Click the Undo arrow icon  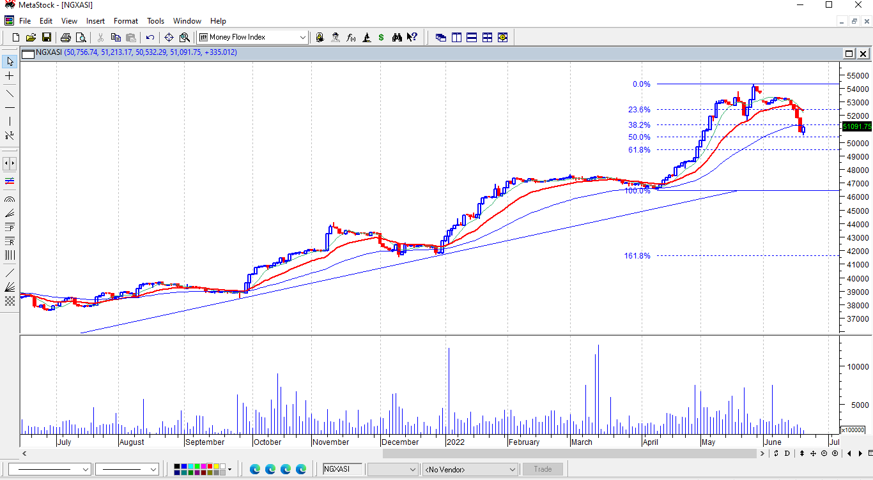point(150,38)
